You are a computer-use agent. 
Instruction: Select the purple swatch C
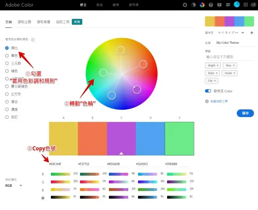(121, 139)
